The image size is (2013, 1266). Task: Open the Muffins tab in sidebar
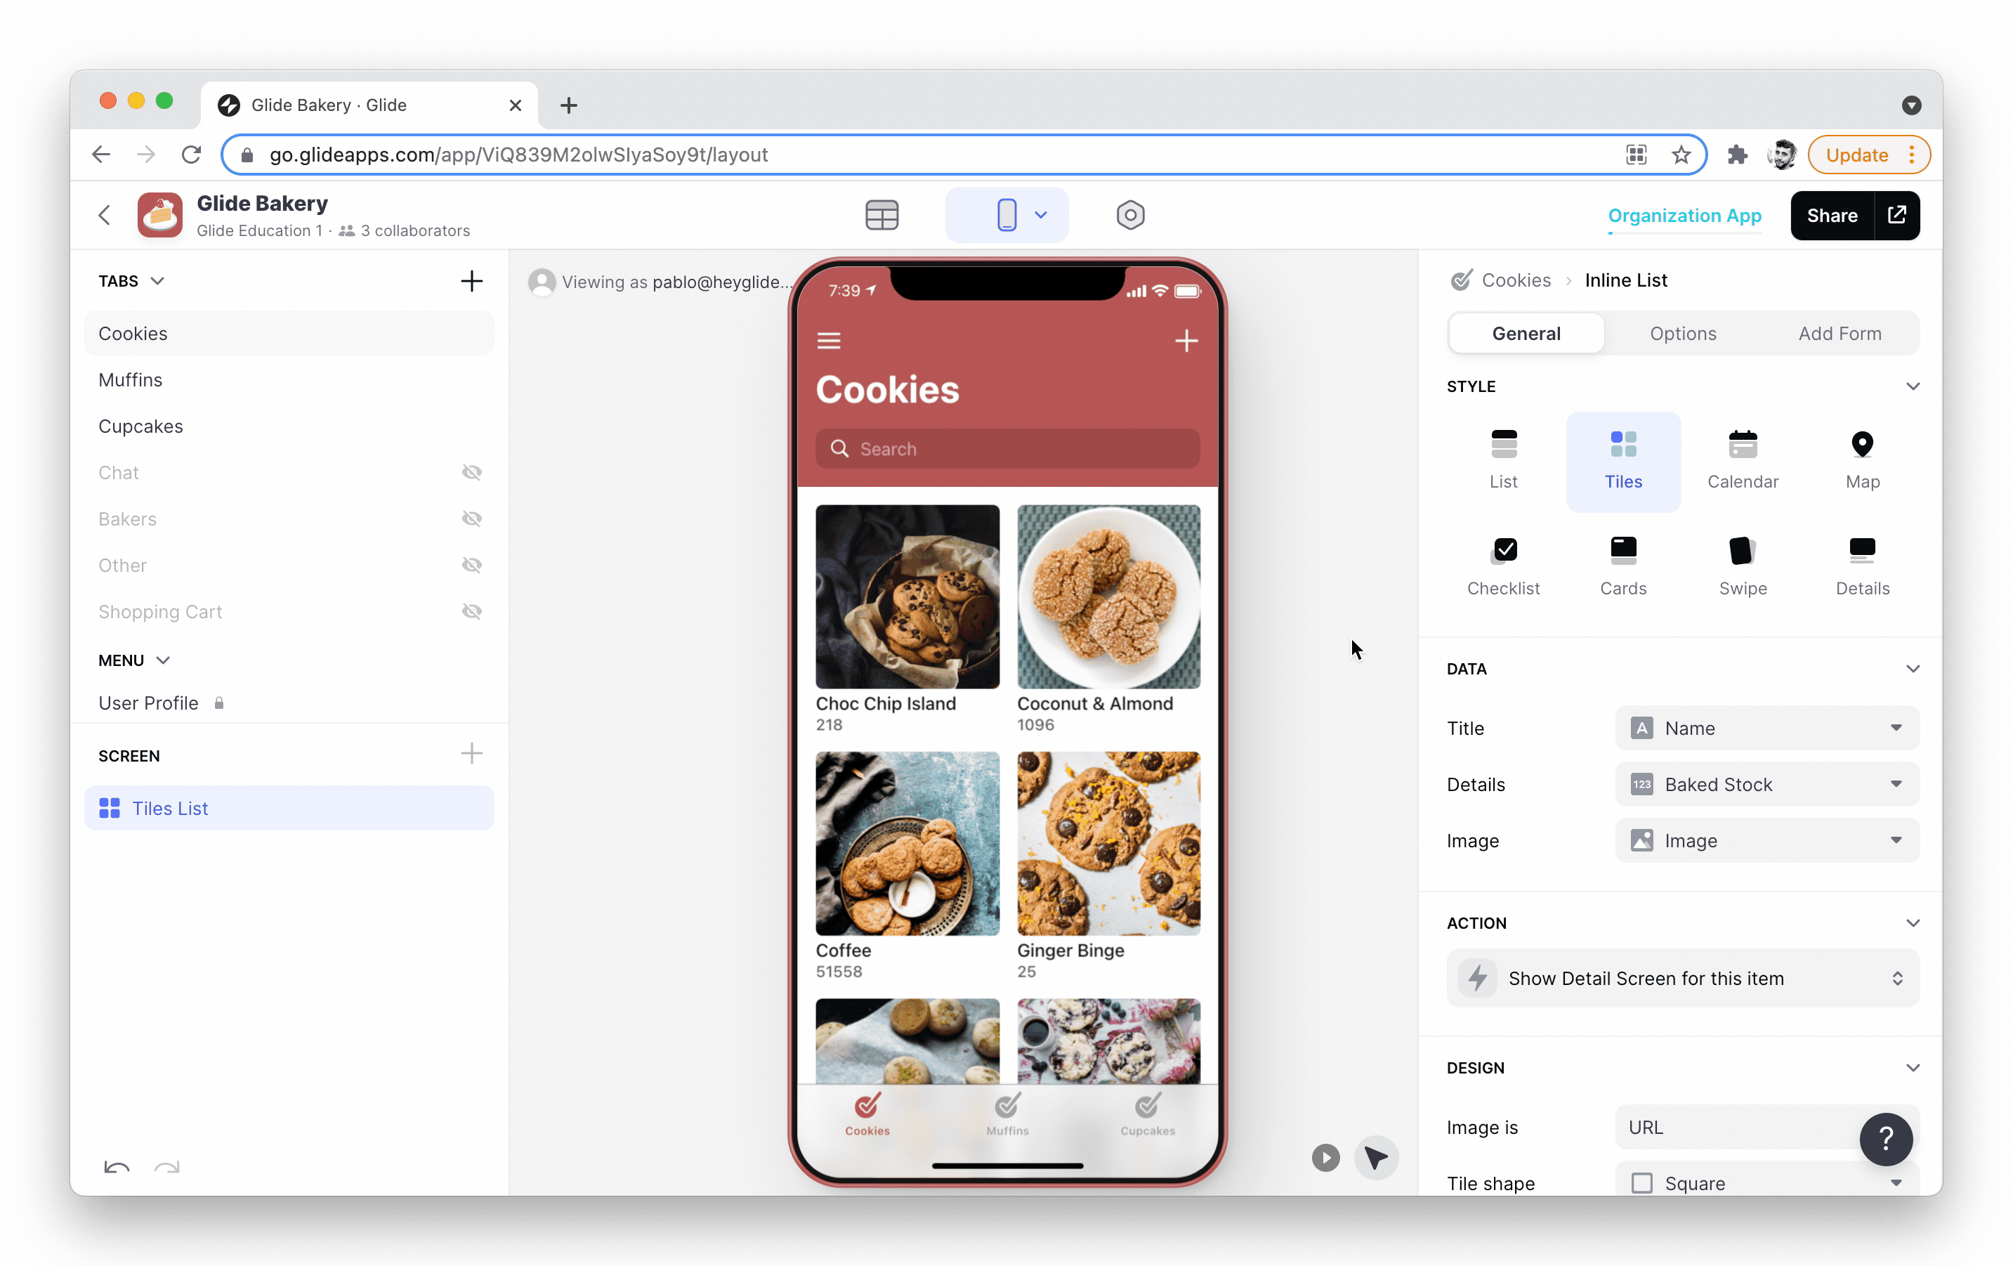pos(131,379)
